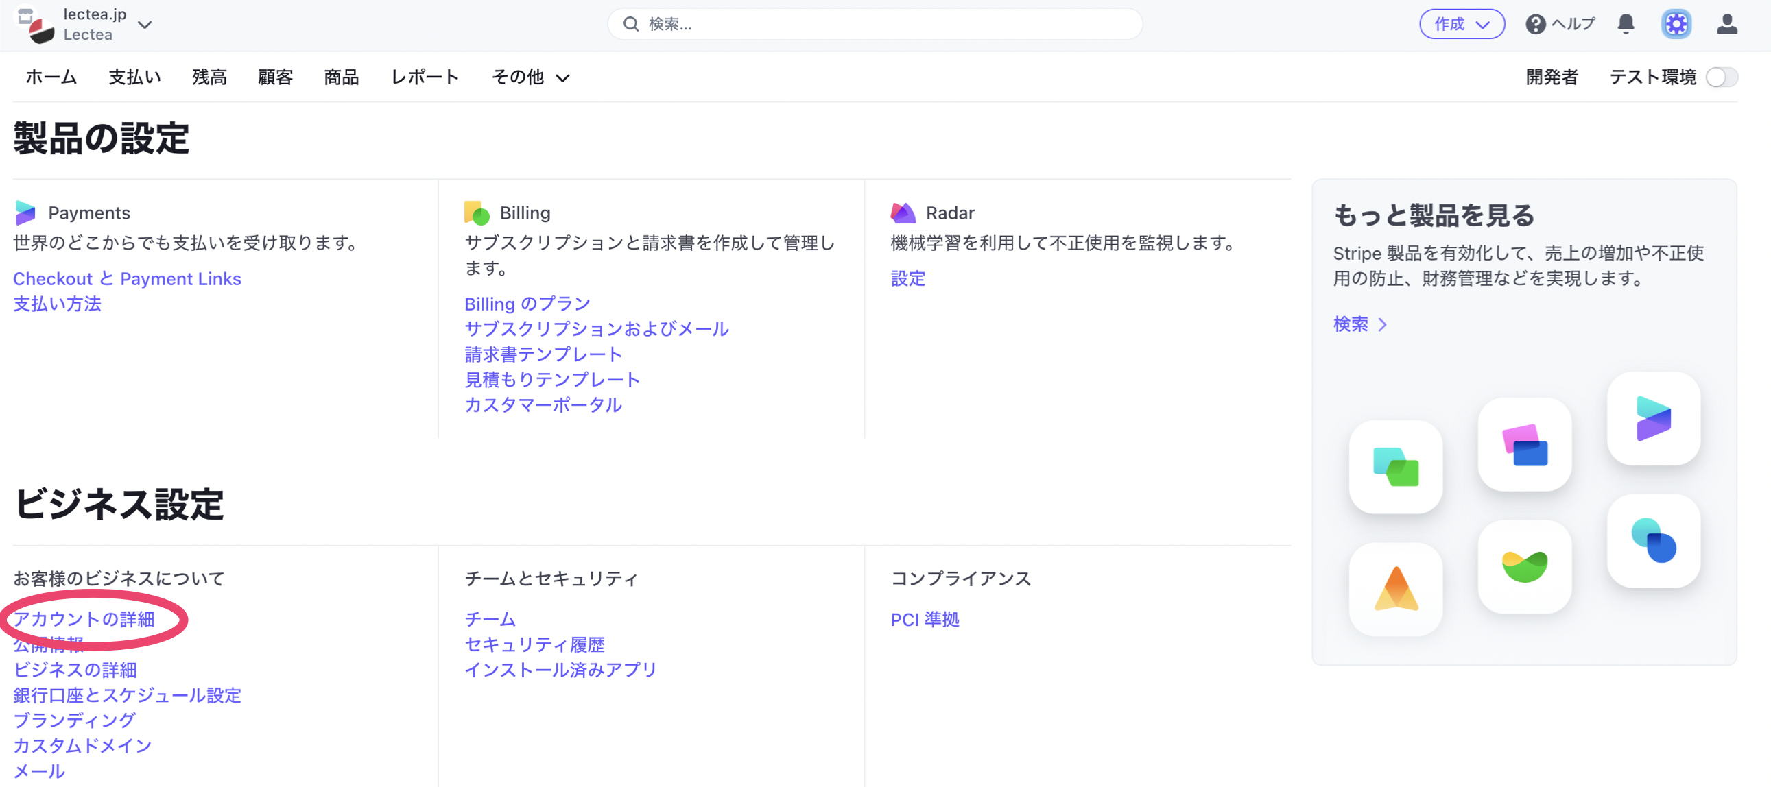The height and width of the screenshot is (787, 1771).
Task: Open the settings gear icon
Action: [1676, 24]
